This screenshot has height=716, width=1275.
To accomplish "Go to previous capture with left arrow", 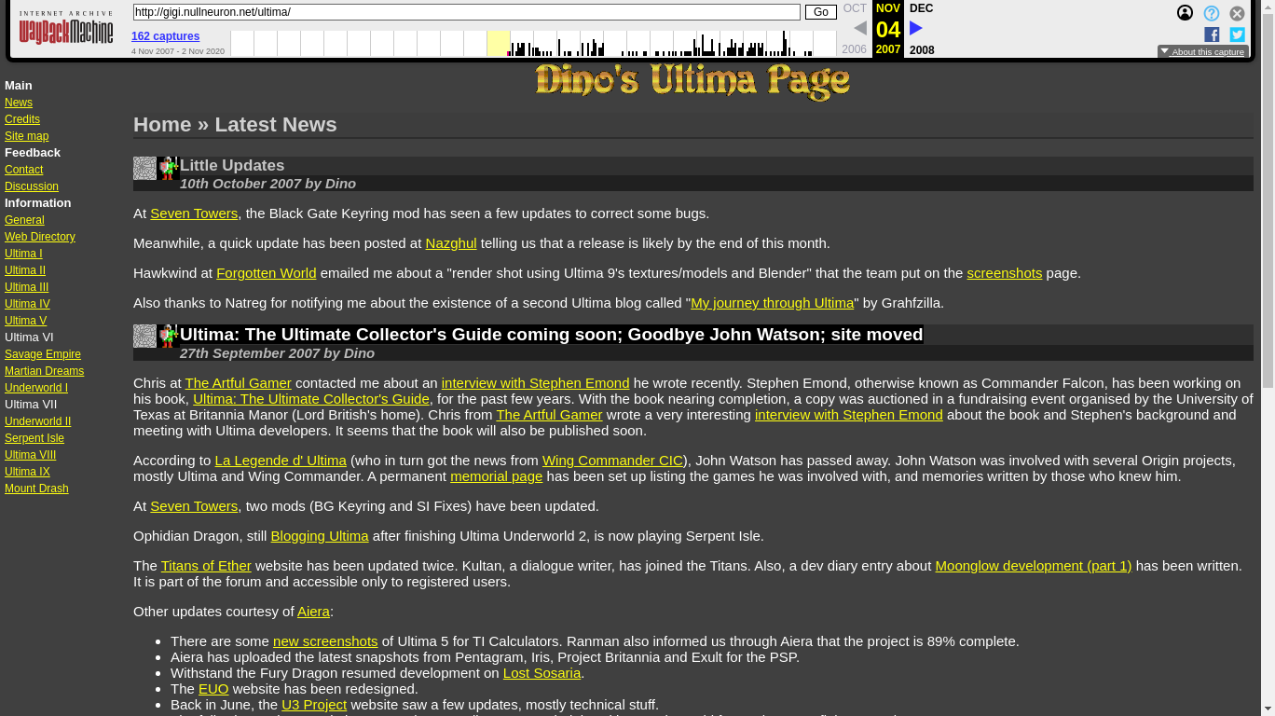I will 859,29.
